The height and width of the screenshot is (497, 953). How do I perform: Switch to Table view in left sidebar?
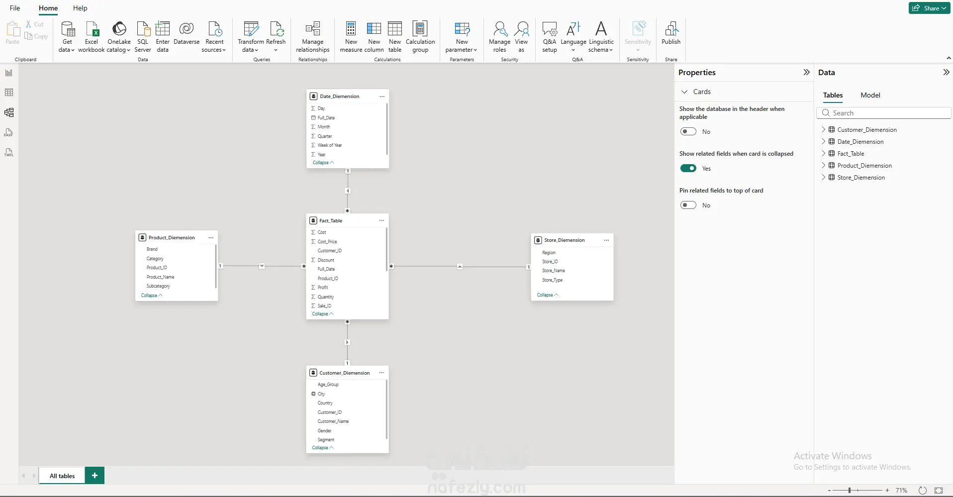point(9,93)
